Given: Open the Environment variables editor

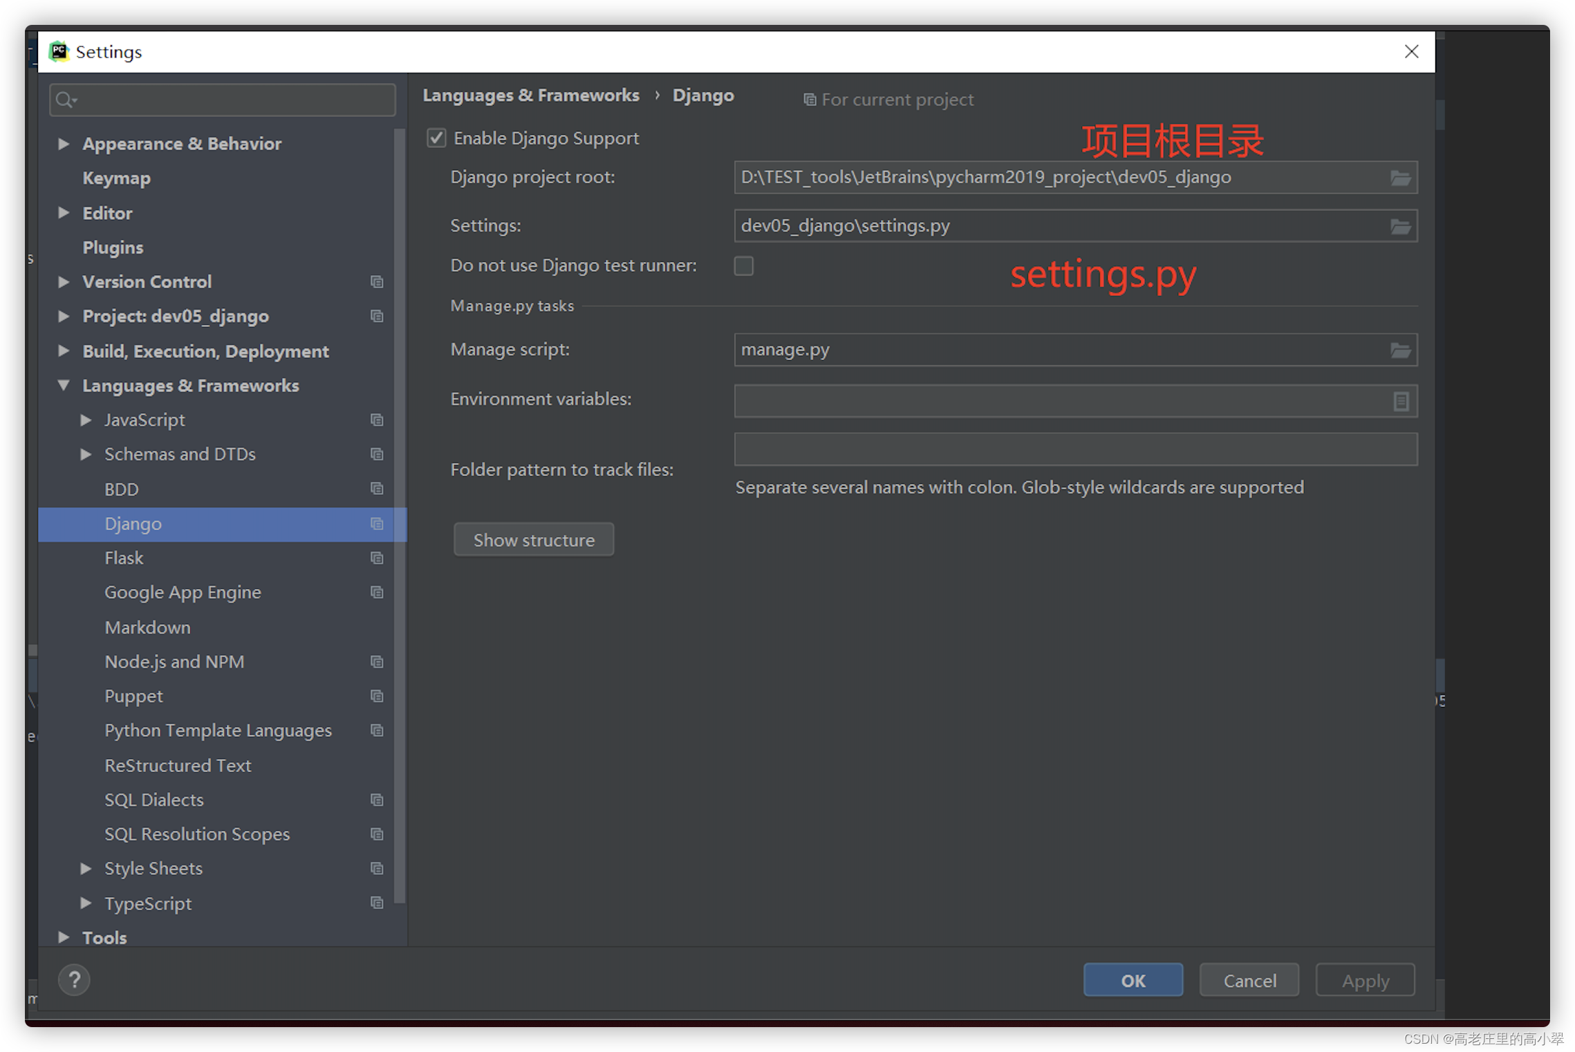Looking at the screenshot, I should (x=1401, y=401).
